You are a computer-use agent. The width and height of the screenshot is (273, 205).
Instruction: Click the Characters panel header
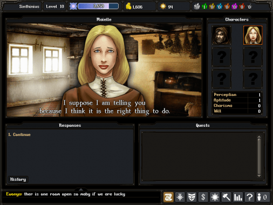pyautogui.click(x=237, y=19)
